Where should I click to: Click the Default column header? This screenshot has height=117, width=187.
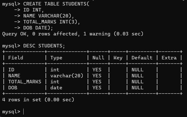point(142,58)
